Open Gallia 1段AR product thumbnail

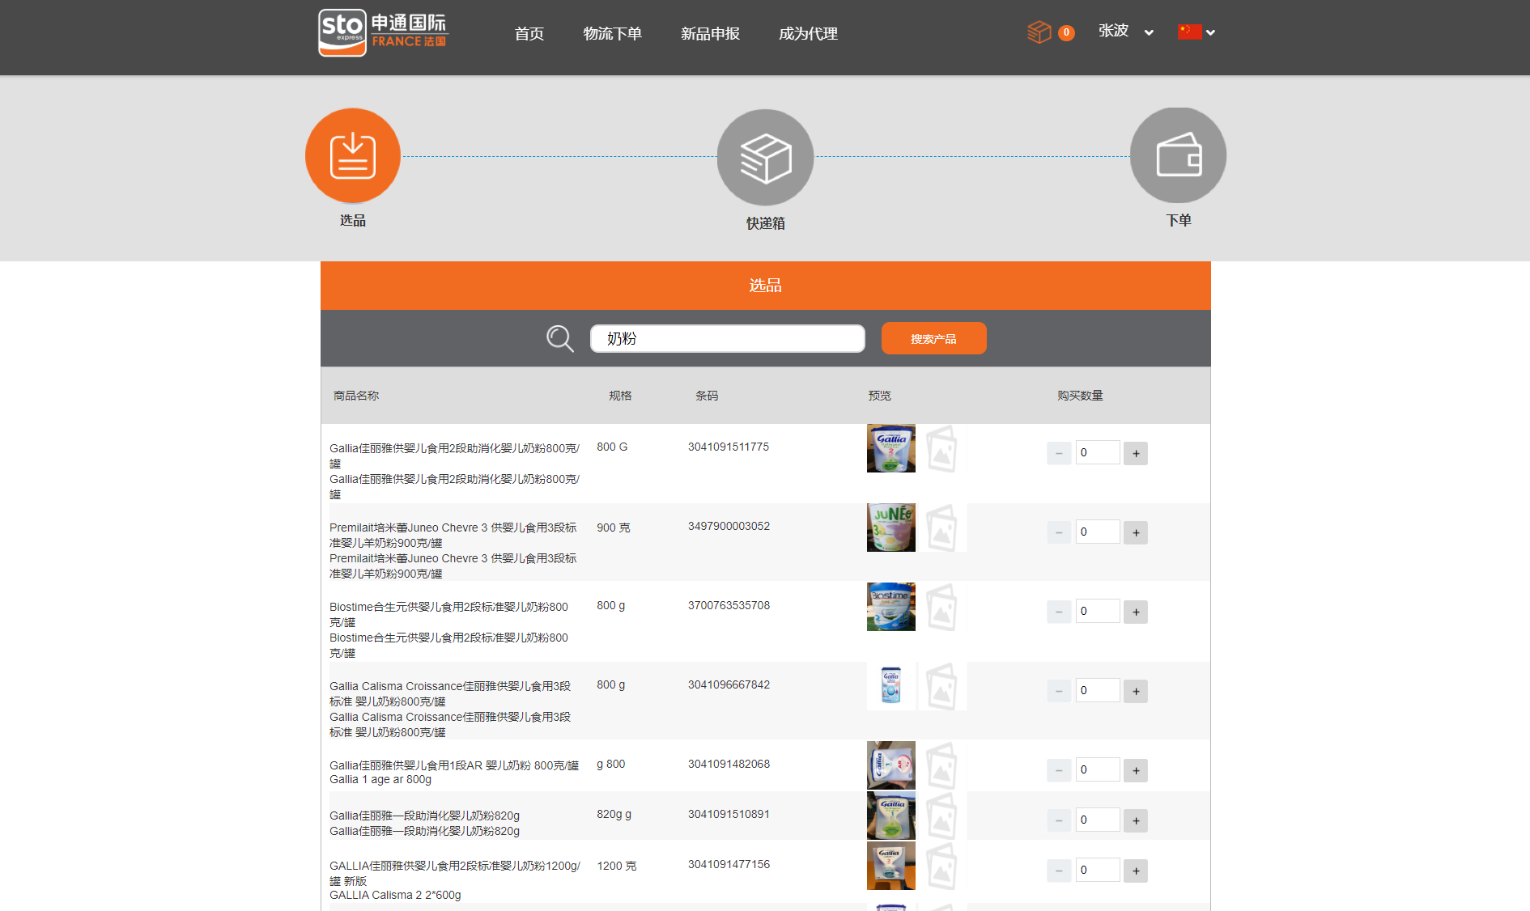pos(891,765)
